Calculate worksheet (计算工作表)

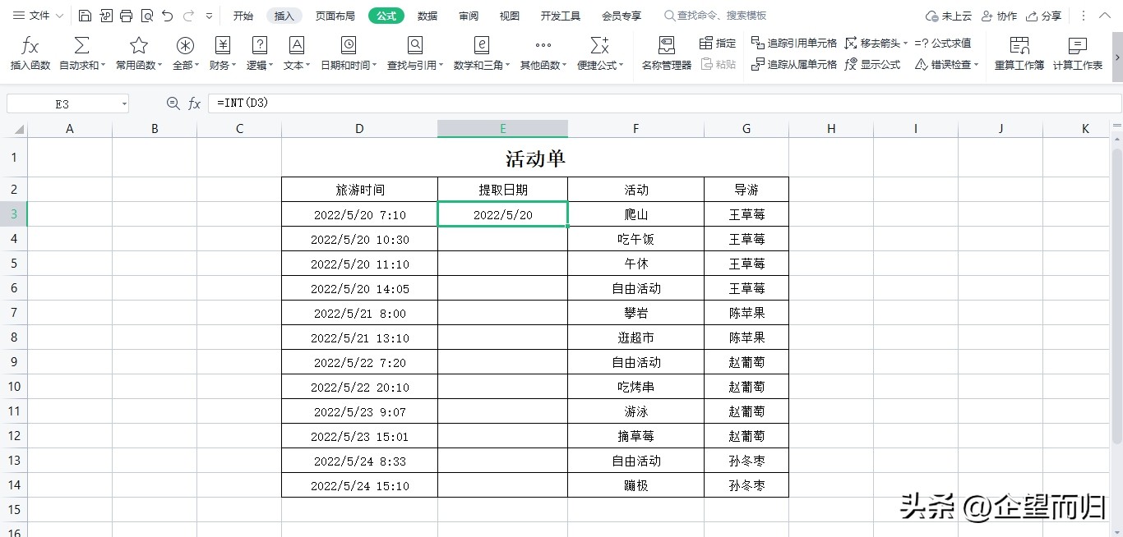[x=1078, y=54]
